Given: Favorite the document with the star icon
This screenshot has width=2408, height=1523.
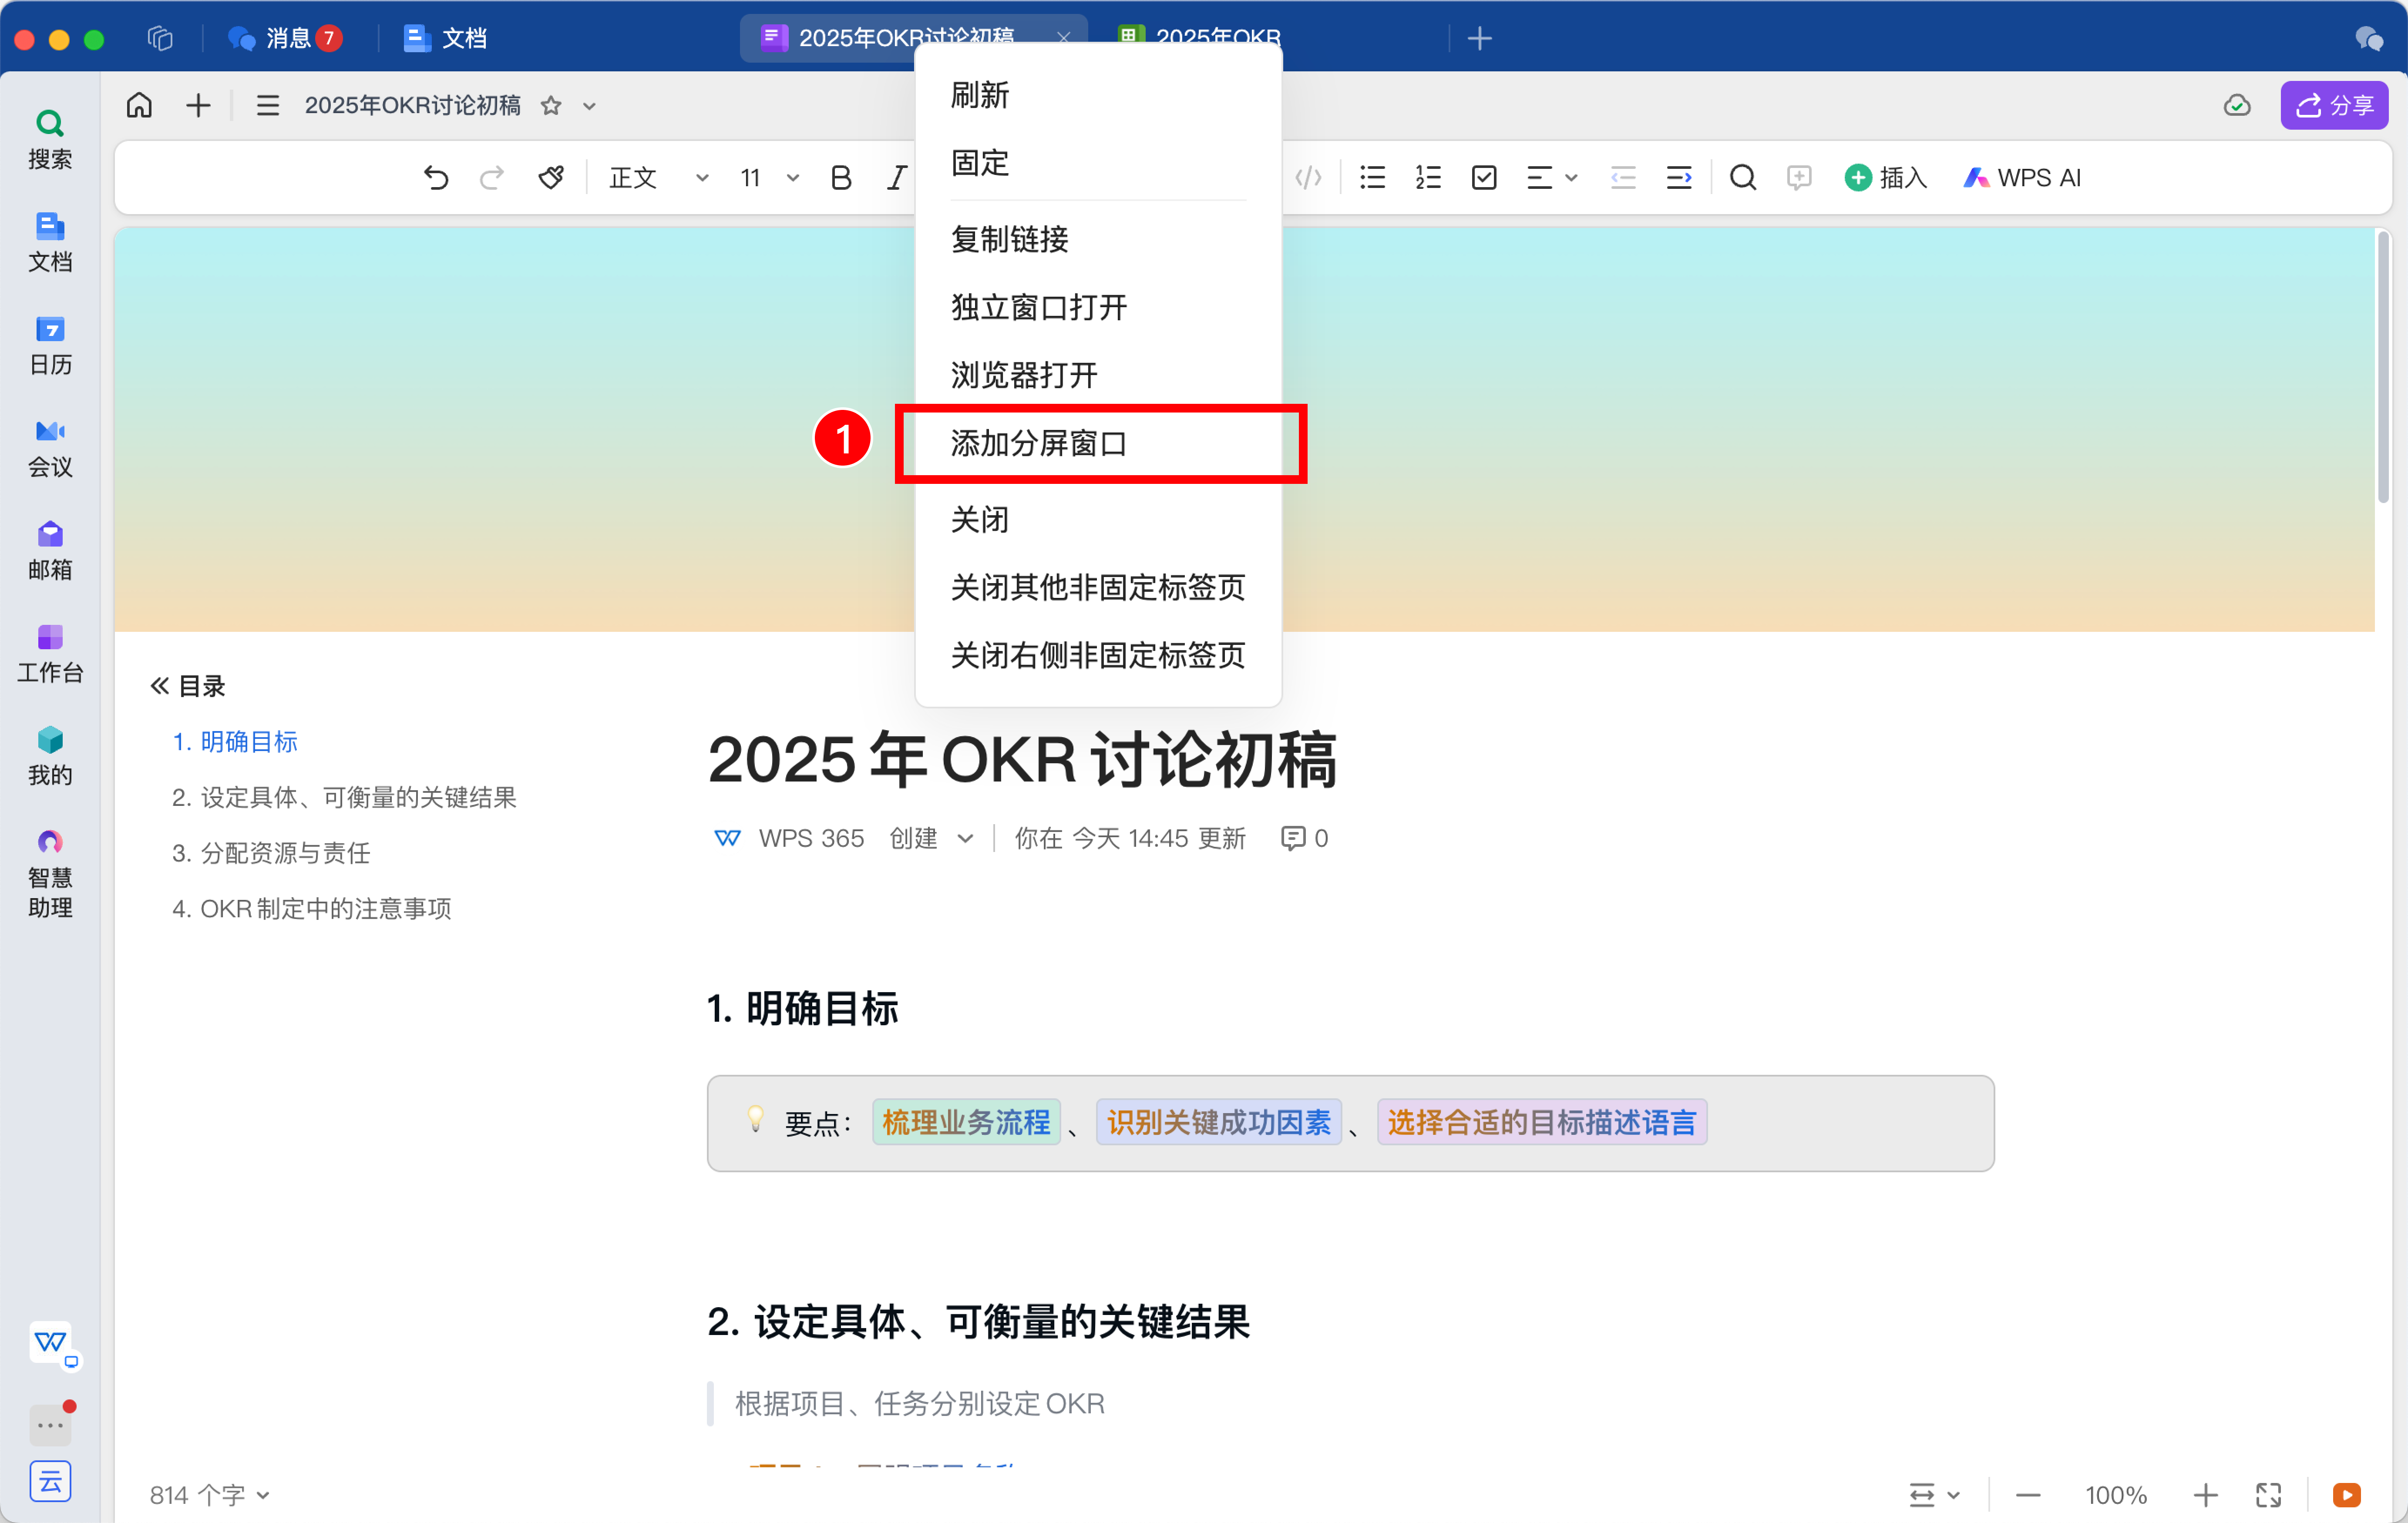Looking at the screenshot, I should 550,105.
